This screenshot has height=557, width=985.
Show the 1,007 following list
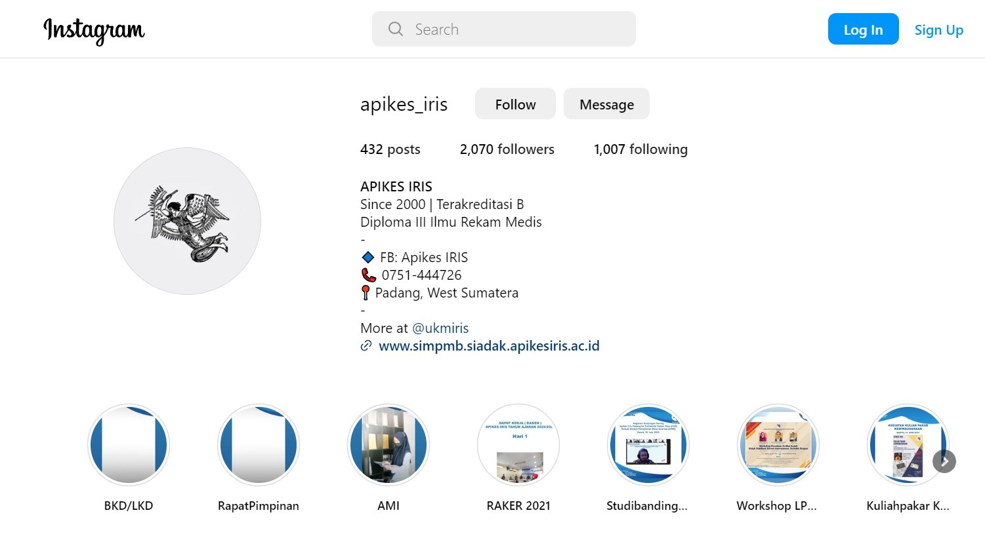[640, 149]
